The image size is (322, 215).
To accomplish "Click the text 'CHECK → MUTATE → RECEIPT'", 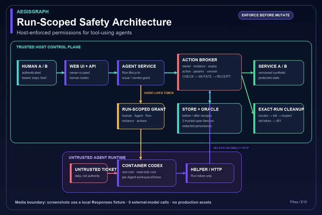I will 207,76.
